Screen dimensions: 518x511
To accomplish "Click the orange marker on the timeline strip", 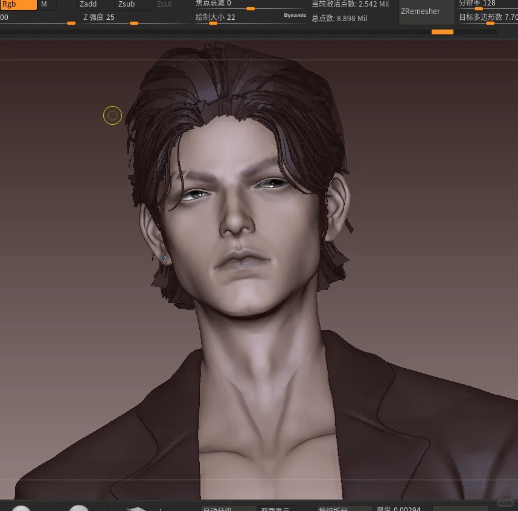I will pyautogui.click(x=443, y=32).
